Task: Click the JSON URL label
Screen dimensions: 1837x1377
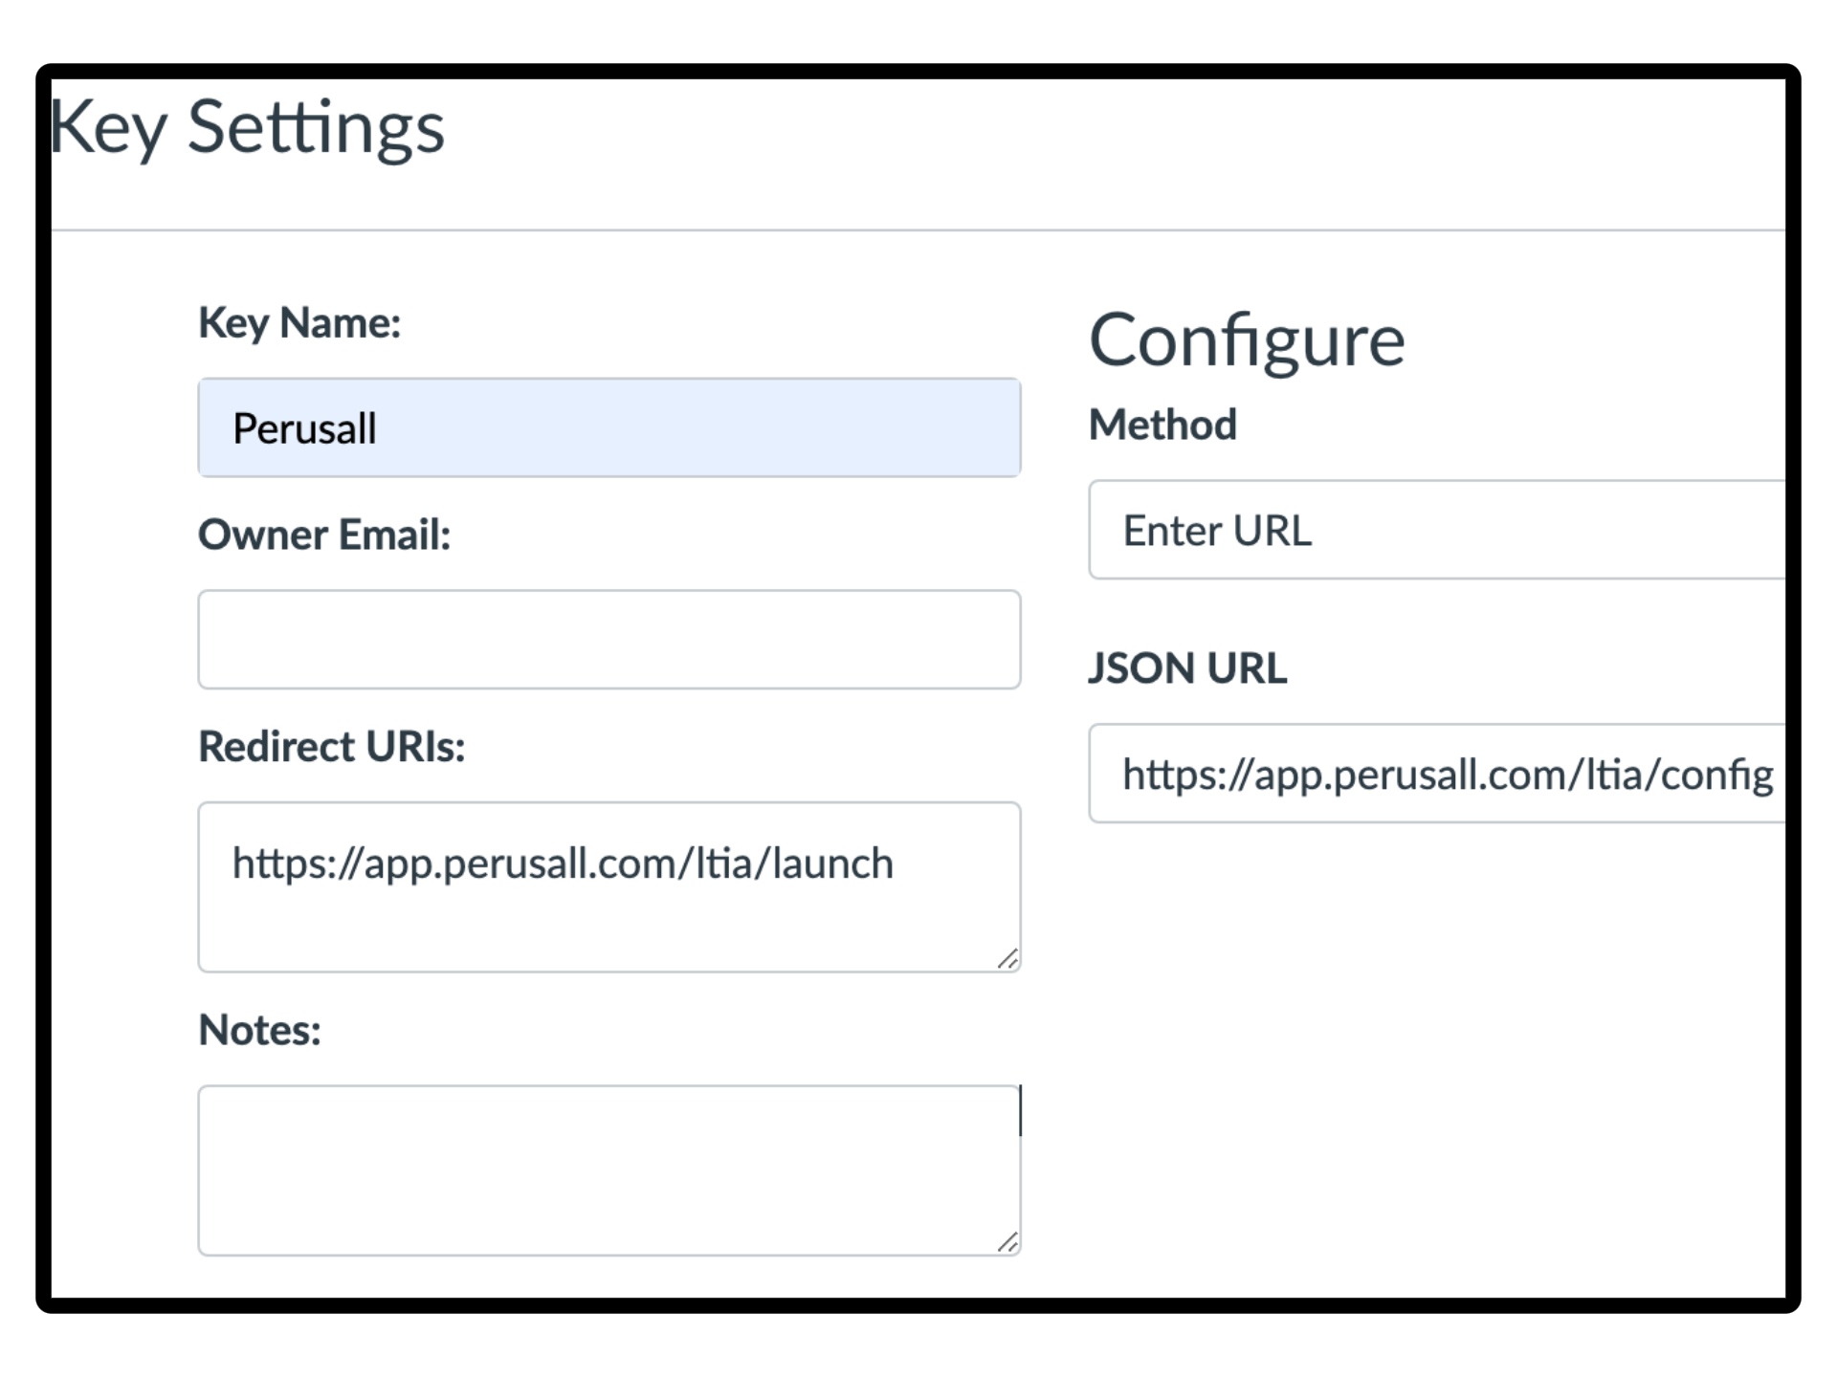Action: point(1188,669)
